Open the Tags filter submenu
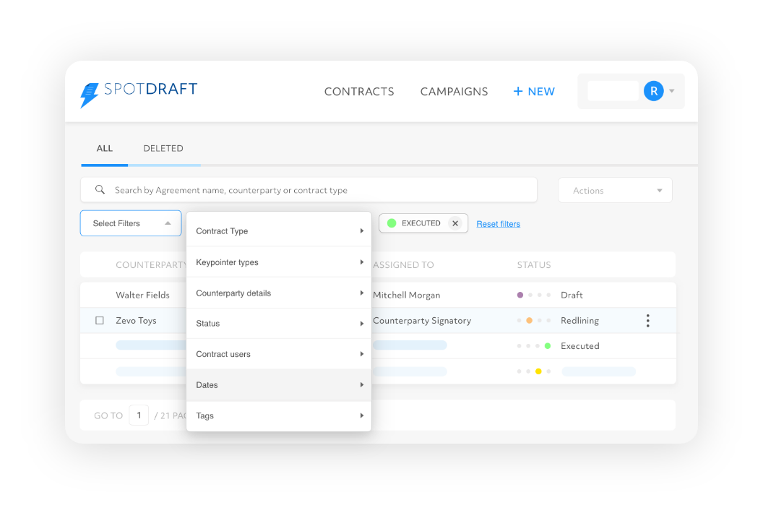Viewport: 763px width, 513px height. click(x=279, y=415)
